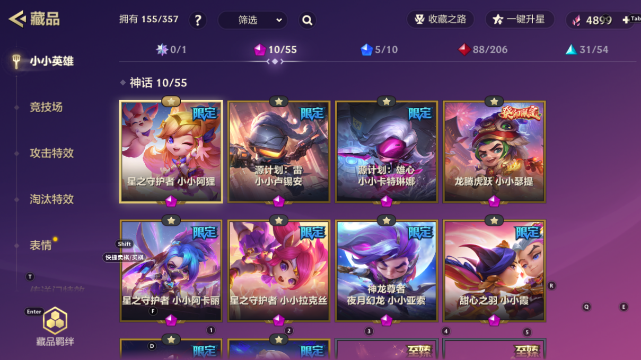Select the 星之守护者 小小阿狸 card
Screen dimensions: 641x360
point(171,151)
